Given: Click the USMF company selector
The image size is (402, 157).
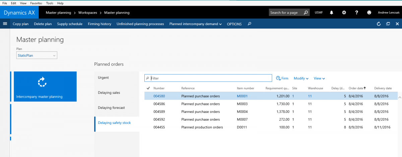Looking at the screenshot, I should click(x=319, y=13).
